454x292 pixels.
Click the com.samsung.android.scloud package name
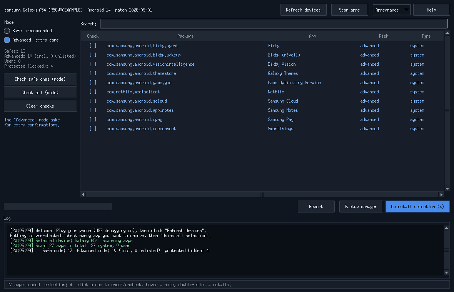pos(137,101)
